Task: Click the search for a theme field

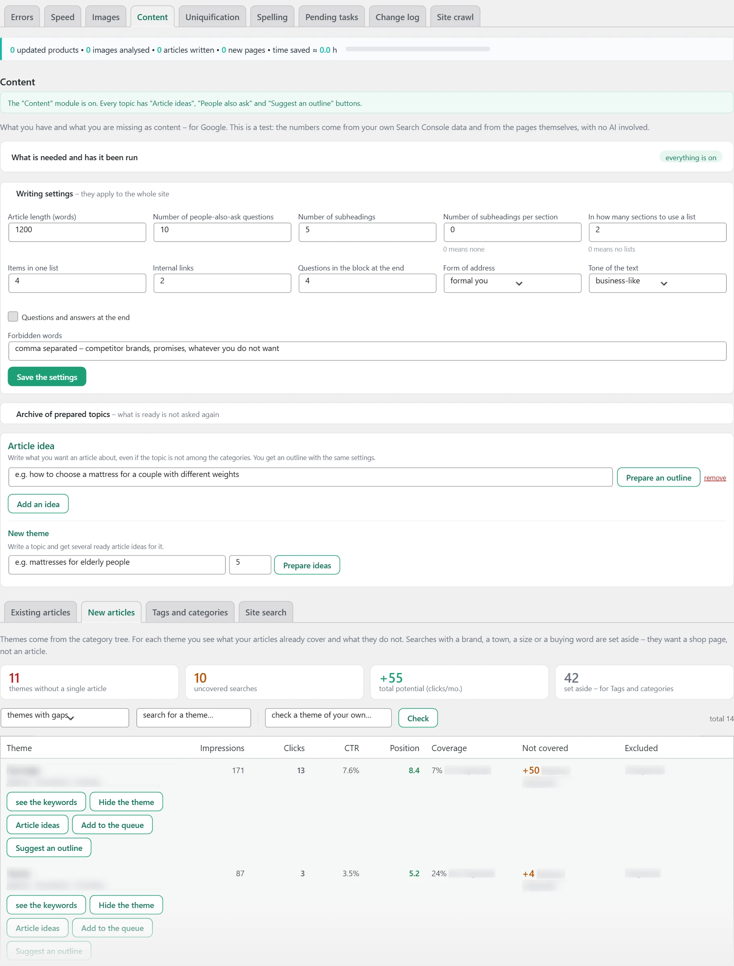Action: (x=194, y=717)
